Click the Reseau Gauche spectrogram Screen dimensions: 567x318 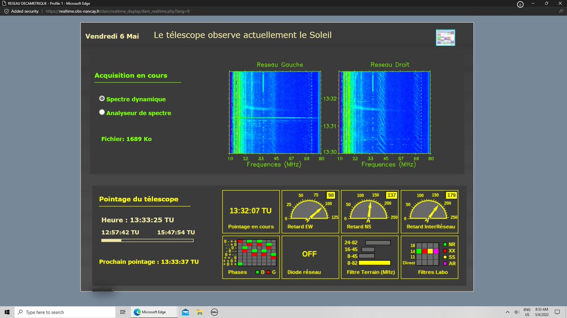tap(275, 112)
